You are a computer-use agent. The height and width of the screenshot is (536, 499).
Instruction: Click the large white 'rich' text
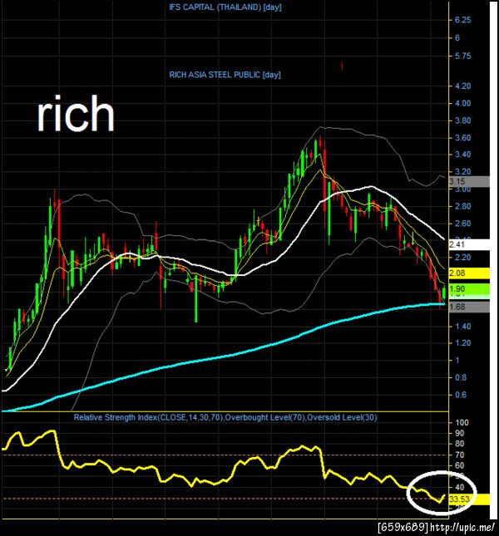pos(76,113)
